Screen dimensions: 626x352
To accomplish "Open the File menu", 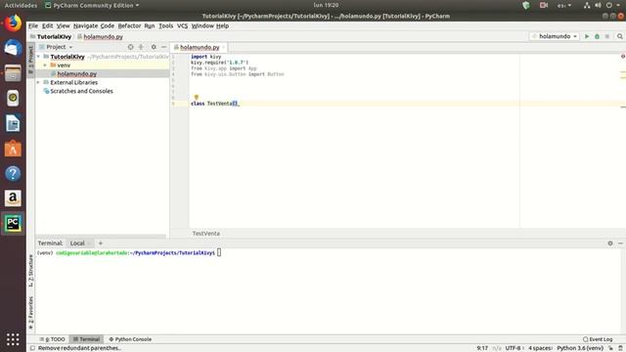I will [33, 25].
